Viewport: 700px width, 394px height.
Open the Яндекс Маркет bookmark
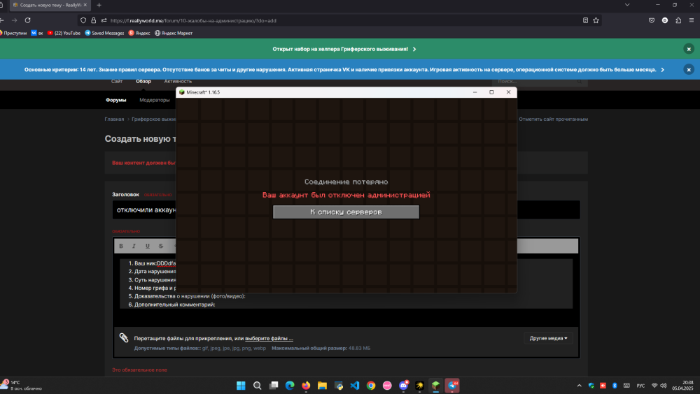[x=174, y=33]
